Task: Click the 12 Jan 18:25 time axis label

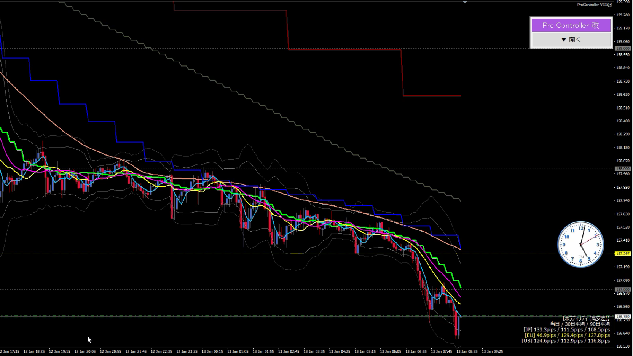Action: pos(34,352)
